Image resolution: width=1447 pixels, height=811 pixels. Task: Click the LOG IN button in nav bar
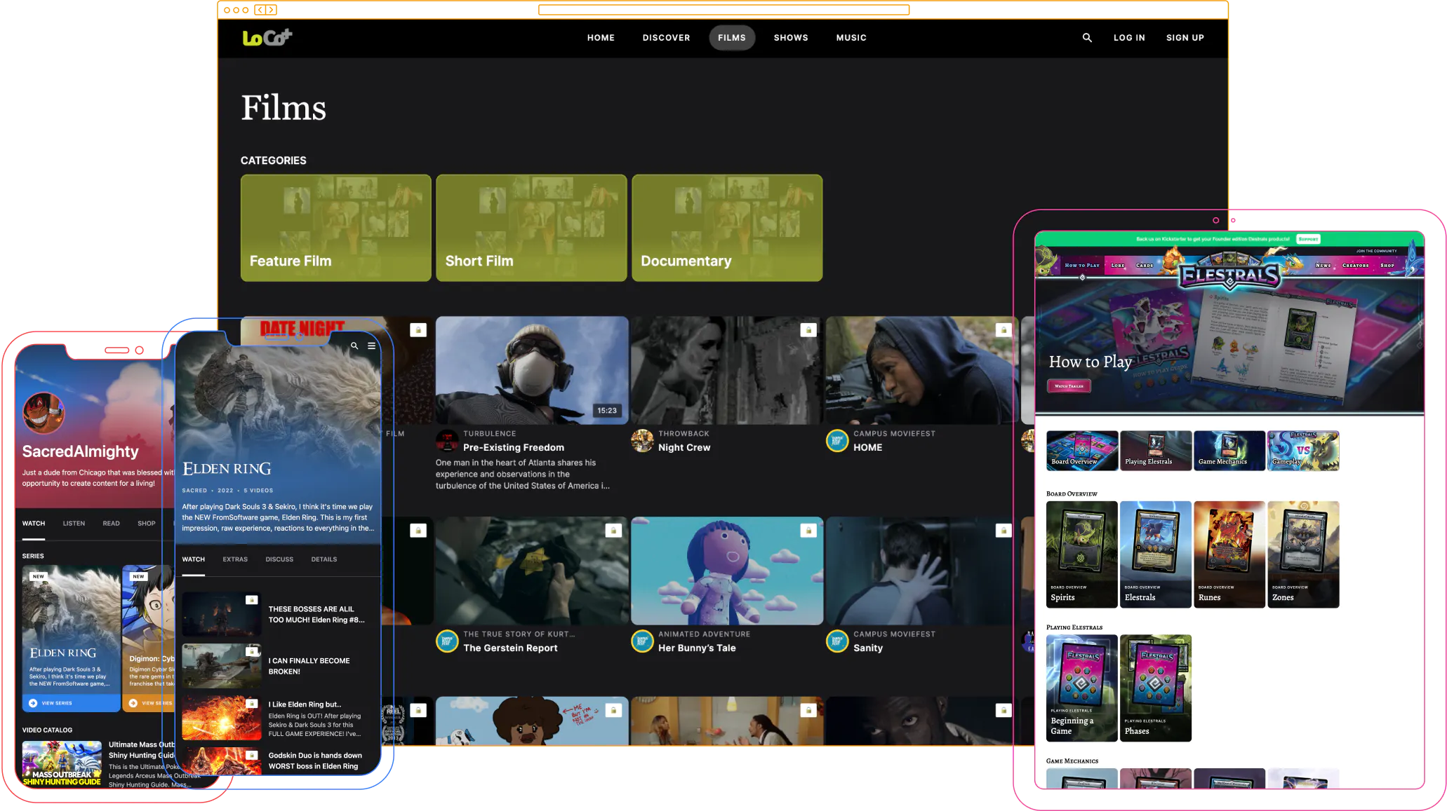1129,38
